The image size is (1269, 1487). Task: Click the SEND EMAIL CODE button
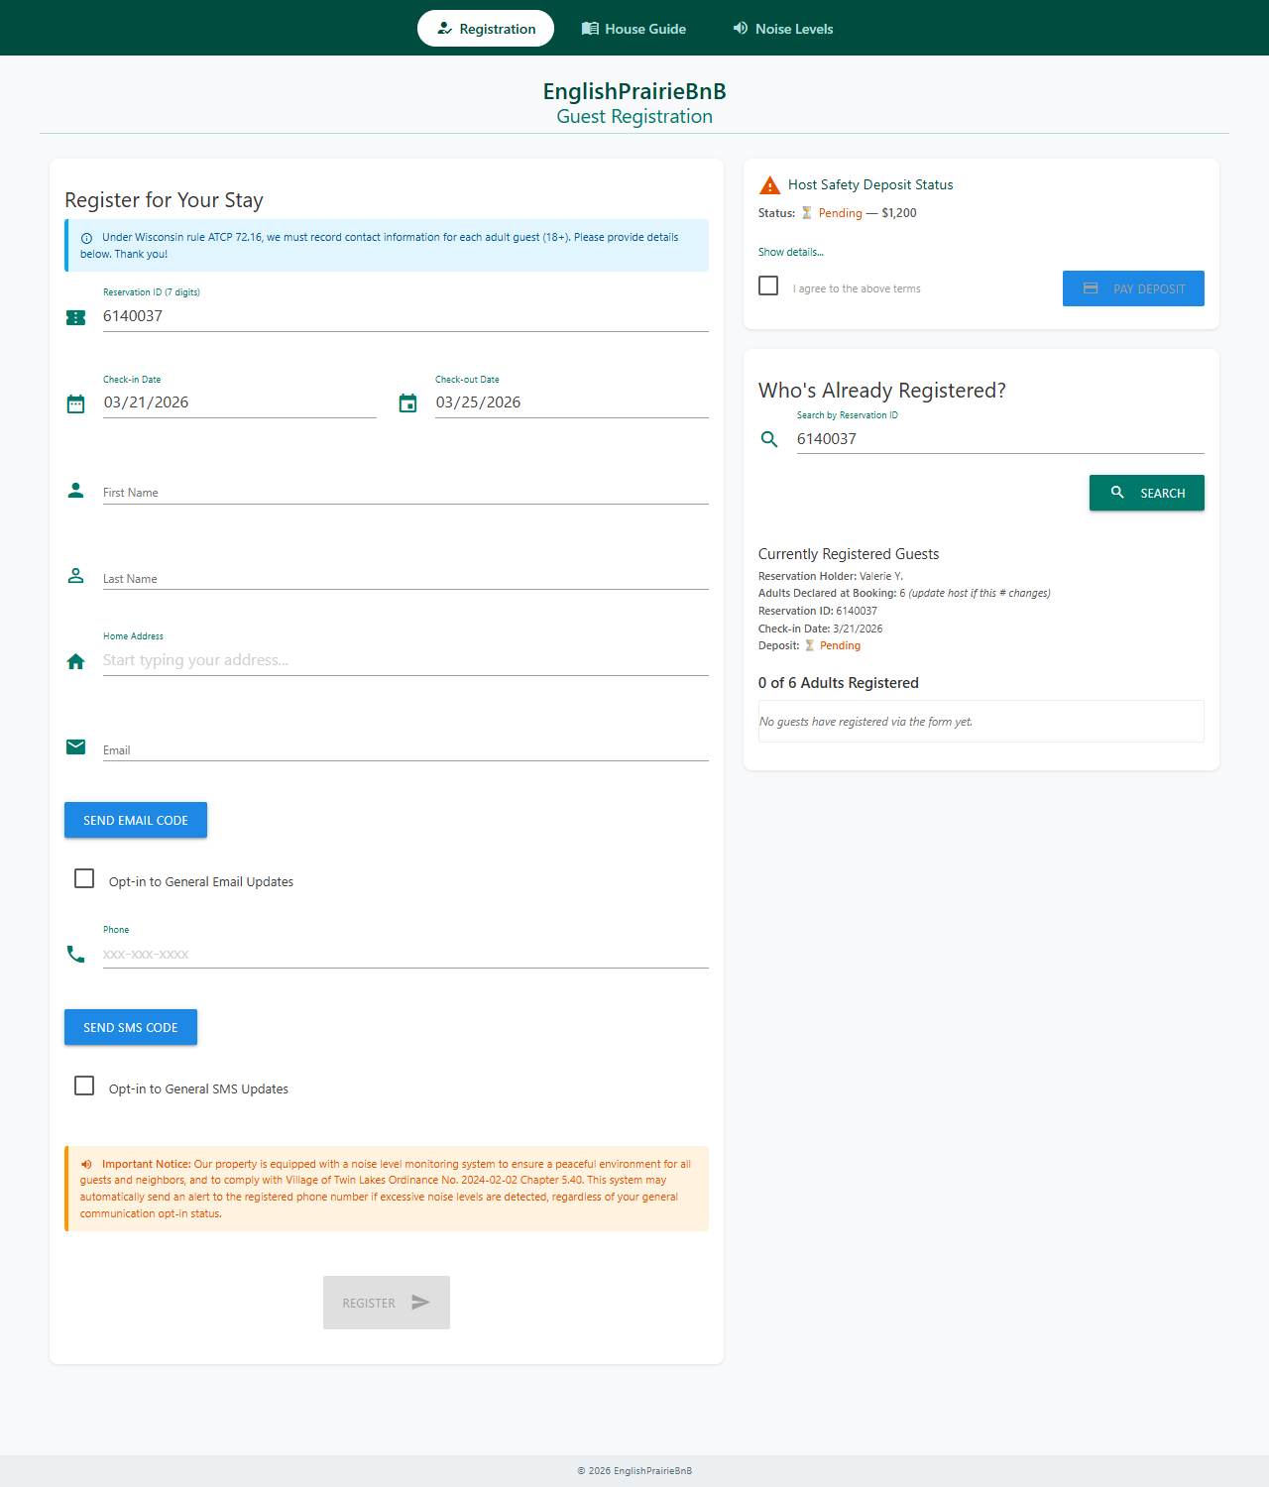pyautogui.click(x=135, y=820)
